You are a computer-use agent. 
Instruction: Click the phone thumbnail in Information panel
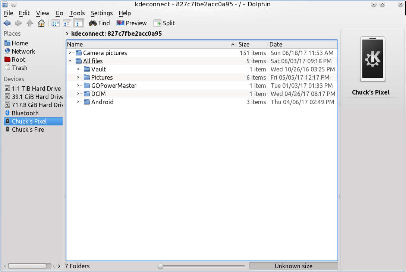(373, 60)
